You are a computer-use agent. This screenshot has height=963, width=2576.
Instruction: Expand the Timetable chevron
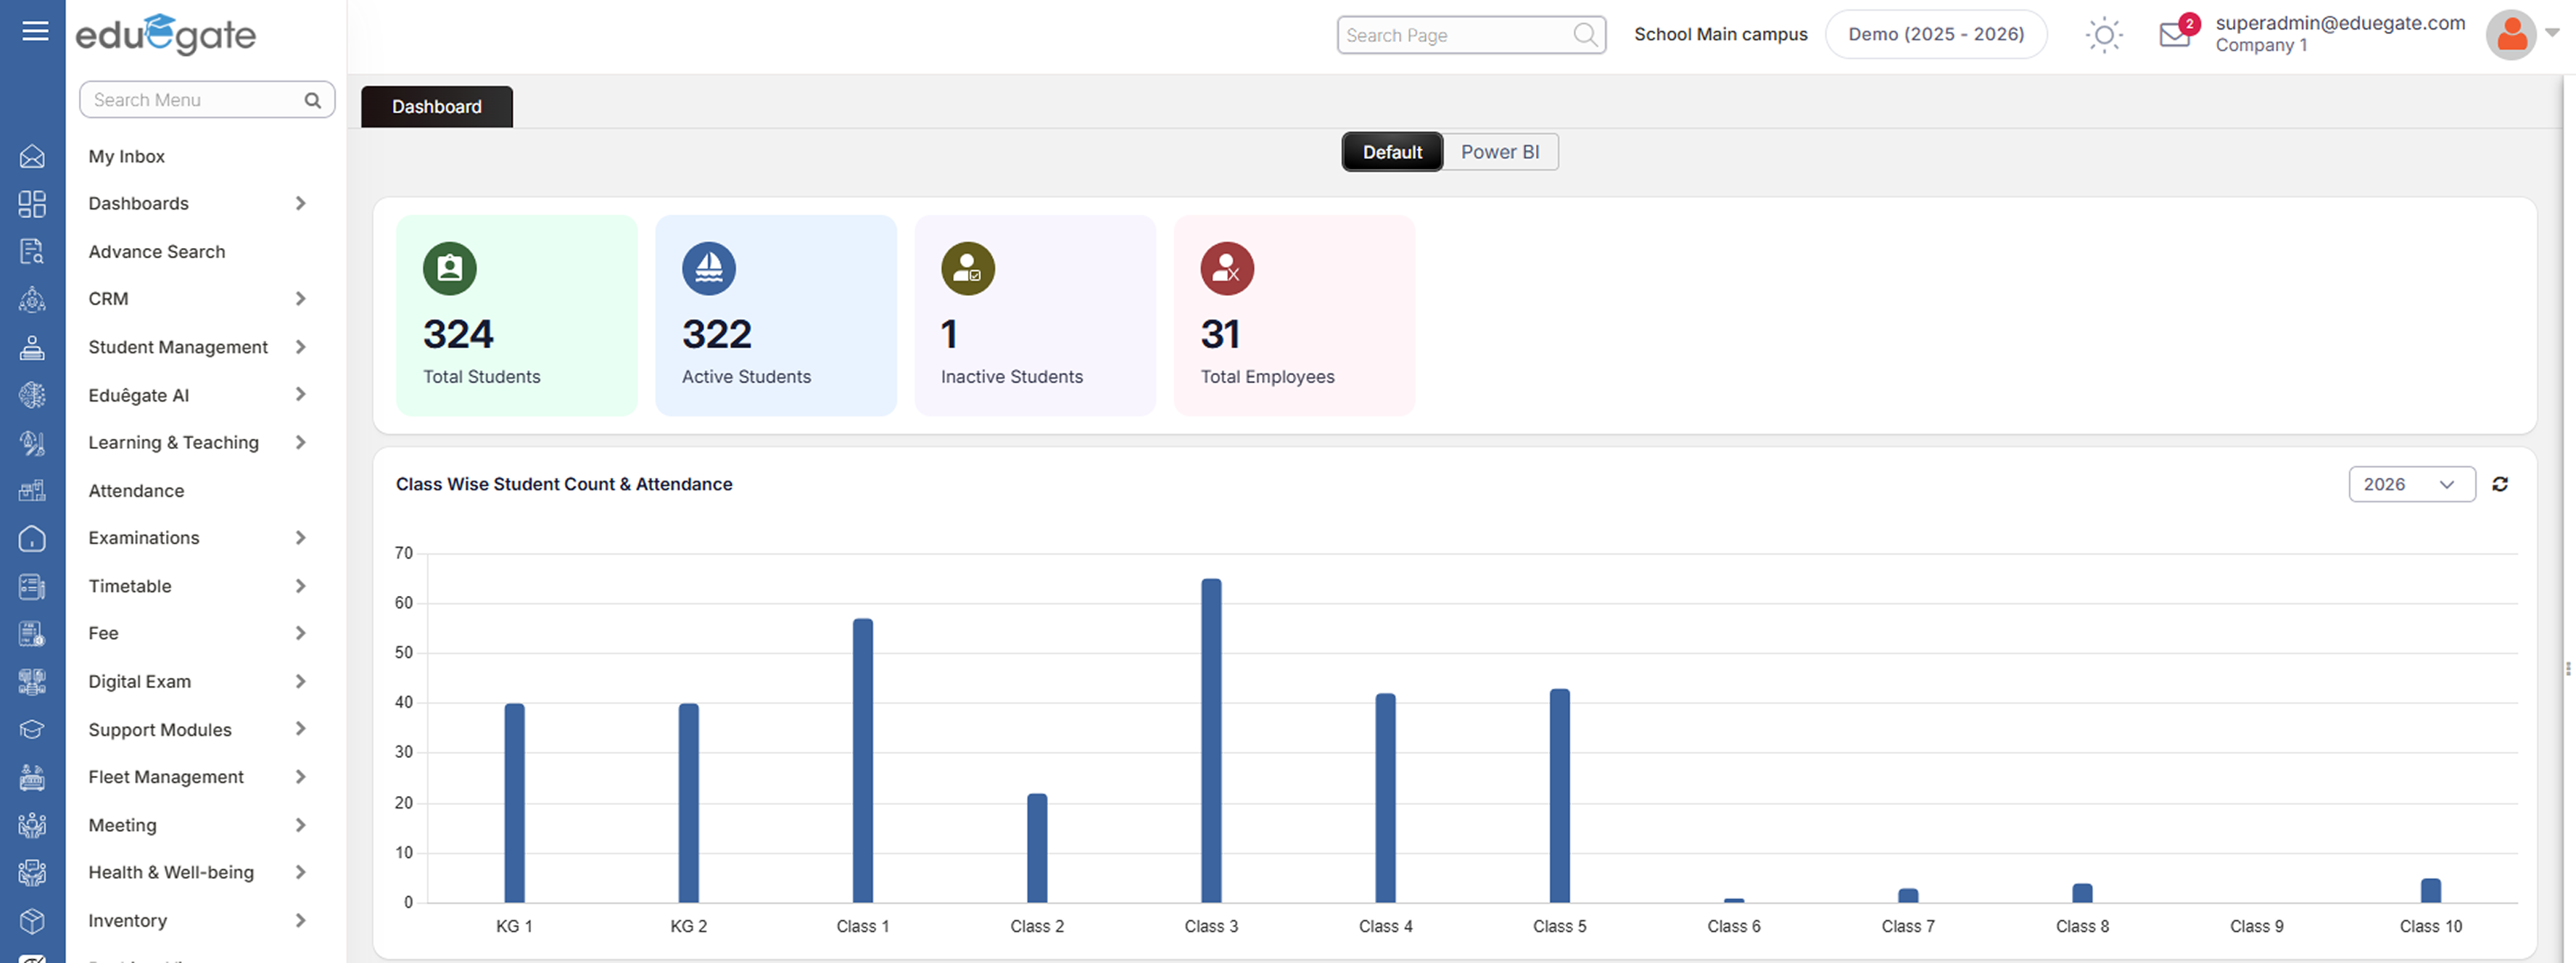[x=300, y=586]
